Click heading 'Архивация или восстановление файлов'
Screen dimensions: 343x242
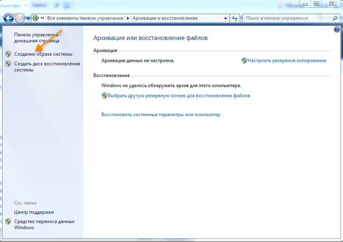tap(150, 38)
